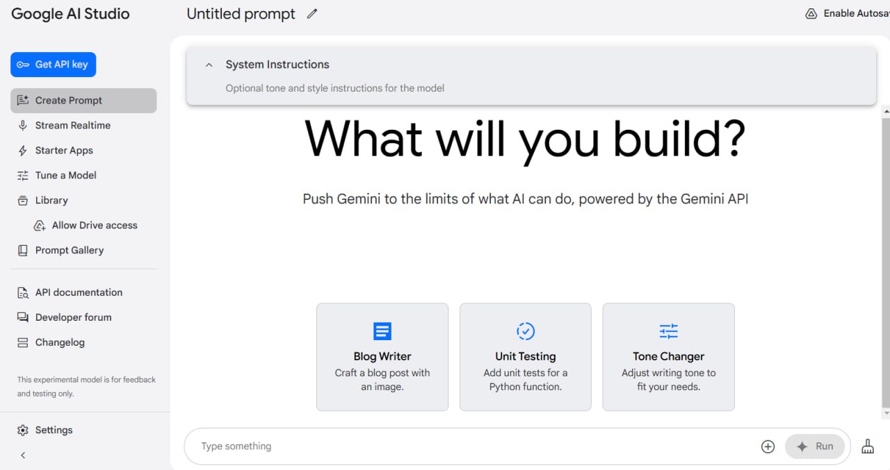The image size is (890, 470).
Task: Click the clear chat broom icon
Action: [868, 446]
